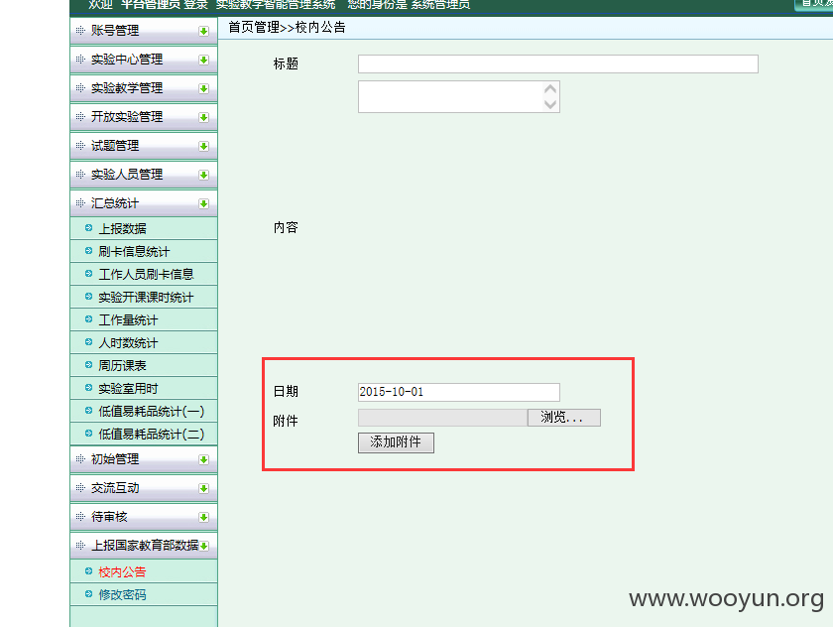The image size is (833, 627).
Task: Open 待审核 menu header
Action: 144,517
